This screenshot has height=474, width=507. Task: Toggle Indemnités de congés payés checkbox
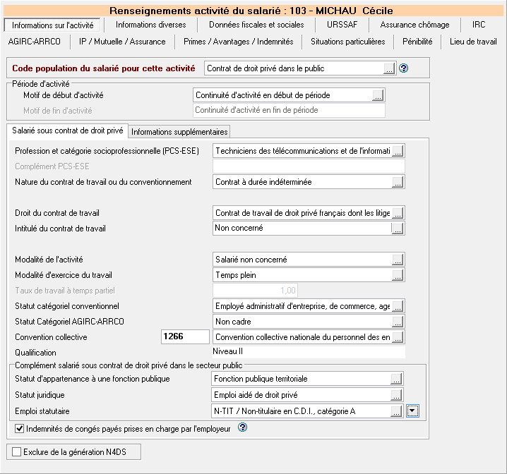pyautogui.click(x=19, y=428)
